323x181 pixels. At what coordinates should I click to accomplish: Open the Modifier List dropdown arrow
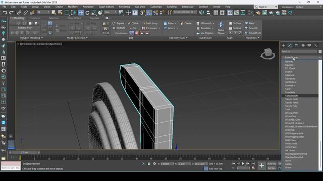click(320, 57)
